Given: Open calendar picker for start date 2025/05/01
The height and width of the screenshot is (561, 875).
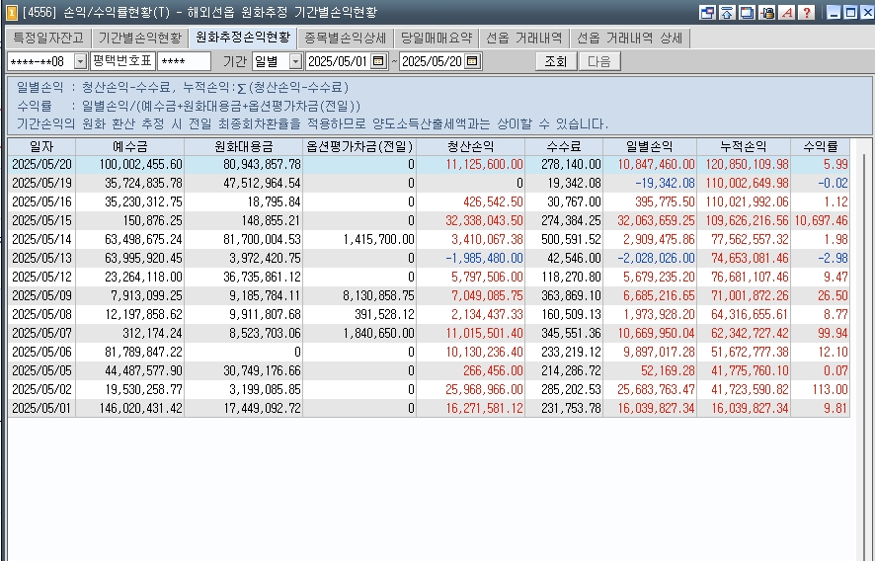Looking at the screenshot, I should [378, 61].
